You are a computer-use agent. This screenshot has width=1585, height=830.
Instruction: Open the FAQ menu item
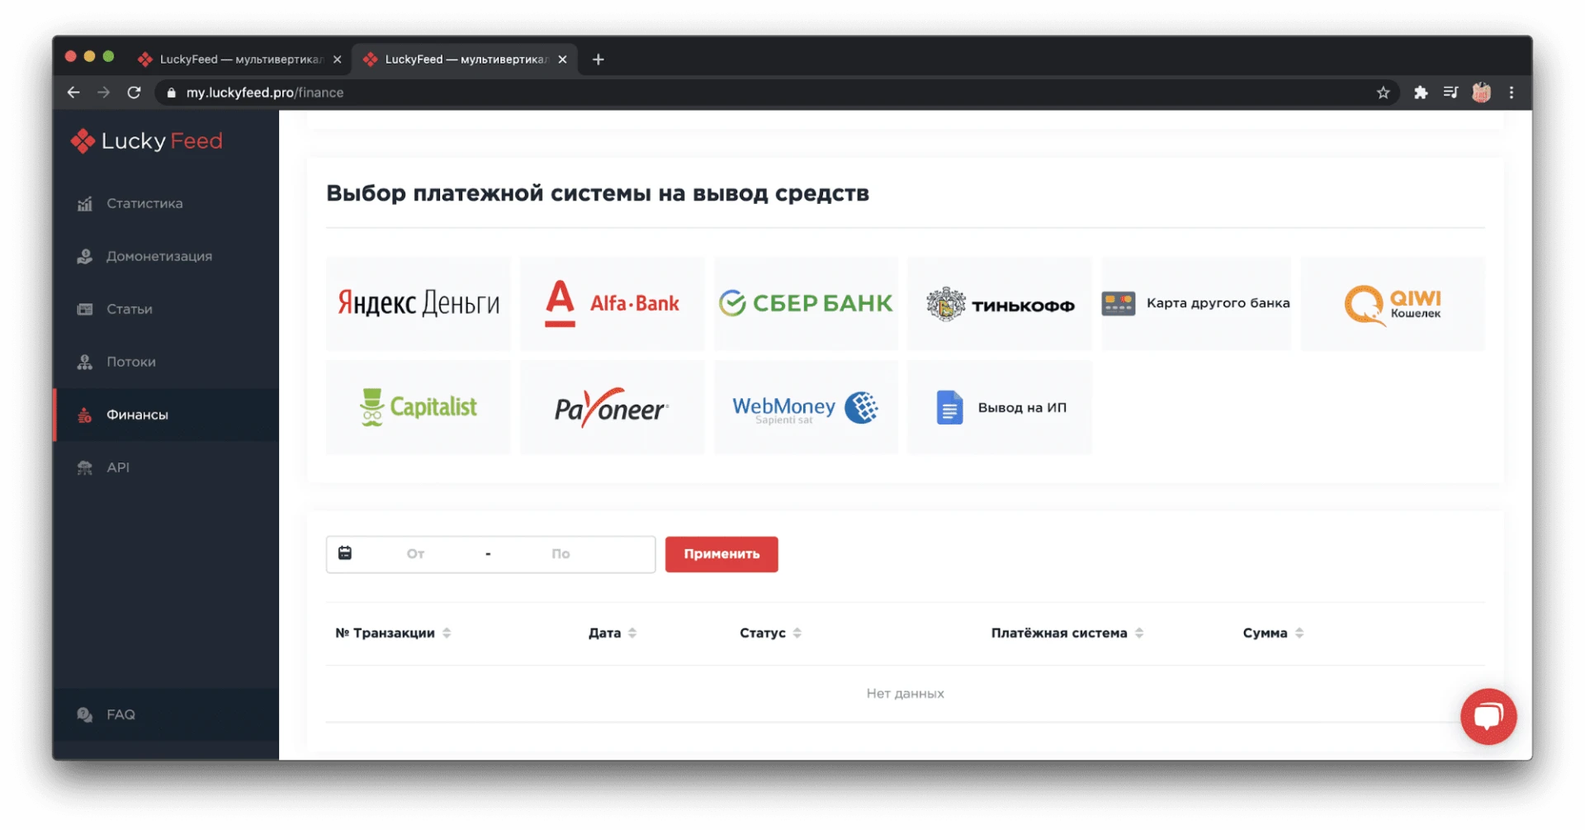tap(167, 715)
